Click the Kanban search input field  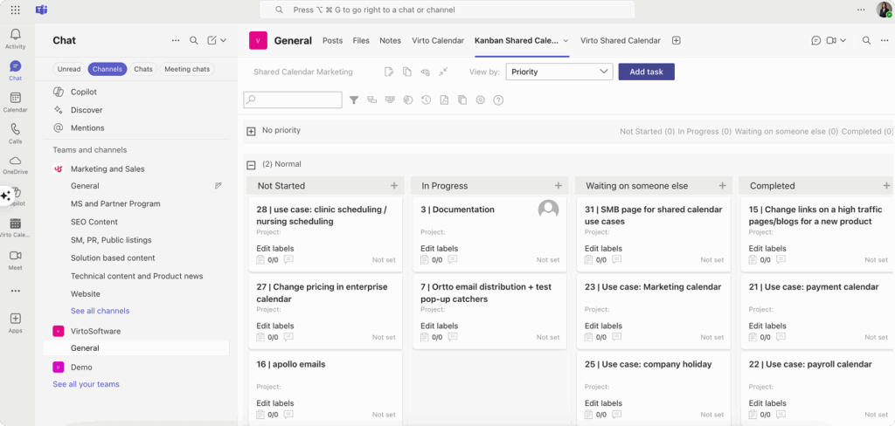point(293,100)
